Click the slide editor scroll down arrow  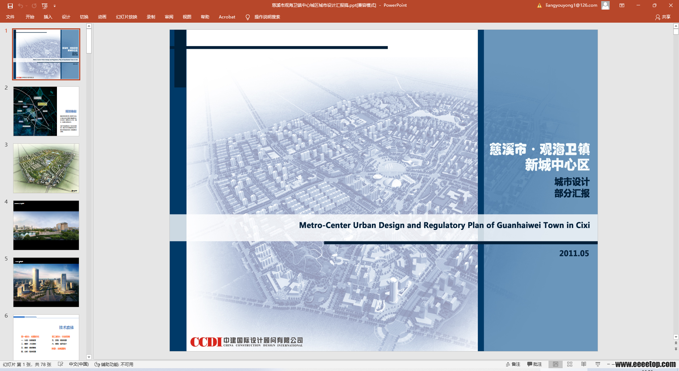tap(676, 337)
